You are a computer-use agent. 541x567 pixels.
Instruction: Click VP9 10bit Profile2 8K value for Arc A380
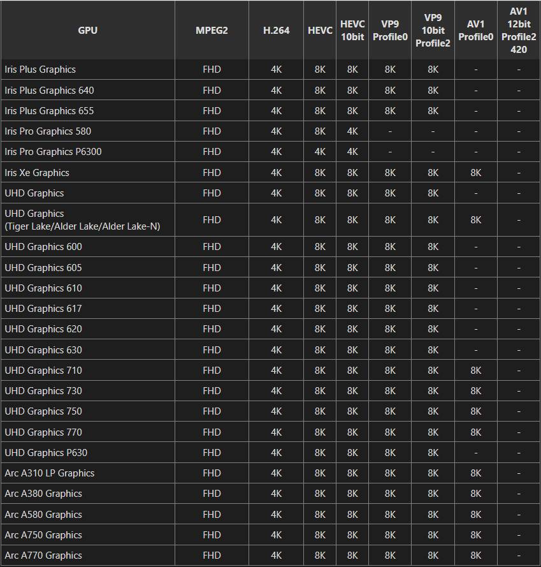click(x=433, y=494)
